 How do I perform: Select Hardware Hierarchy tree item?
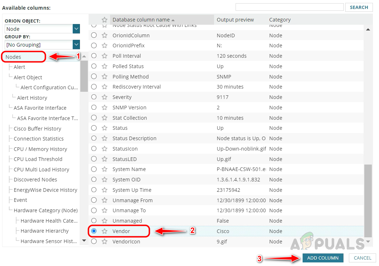tap(44, 231)
